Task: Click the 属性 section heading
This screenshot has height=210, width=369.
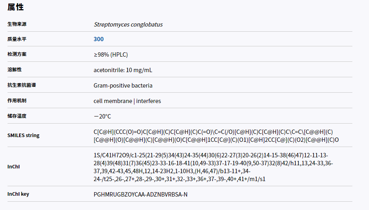Action: click(x=15, y=7)
